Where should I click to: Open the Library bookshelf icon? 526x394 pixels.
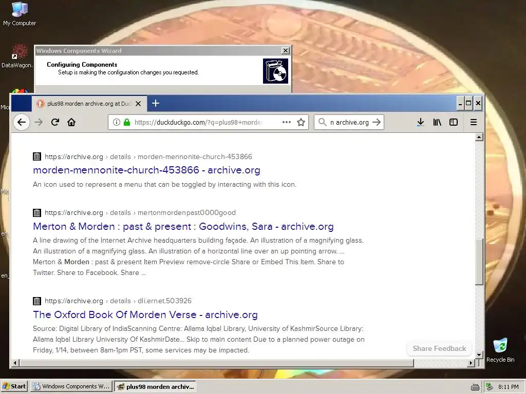[x=437, y=122]
